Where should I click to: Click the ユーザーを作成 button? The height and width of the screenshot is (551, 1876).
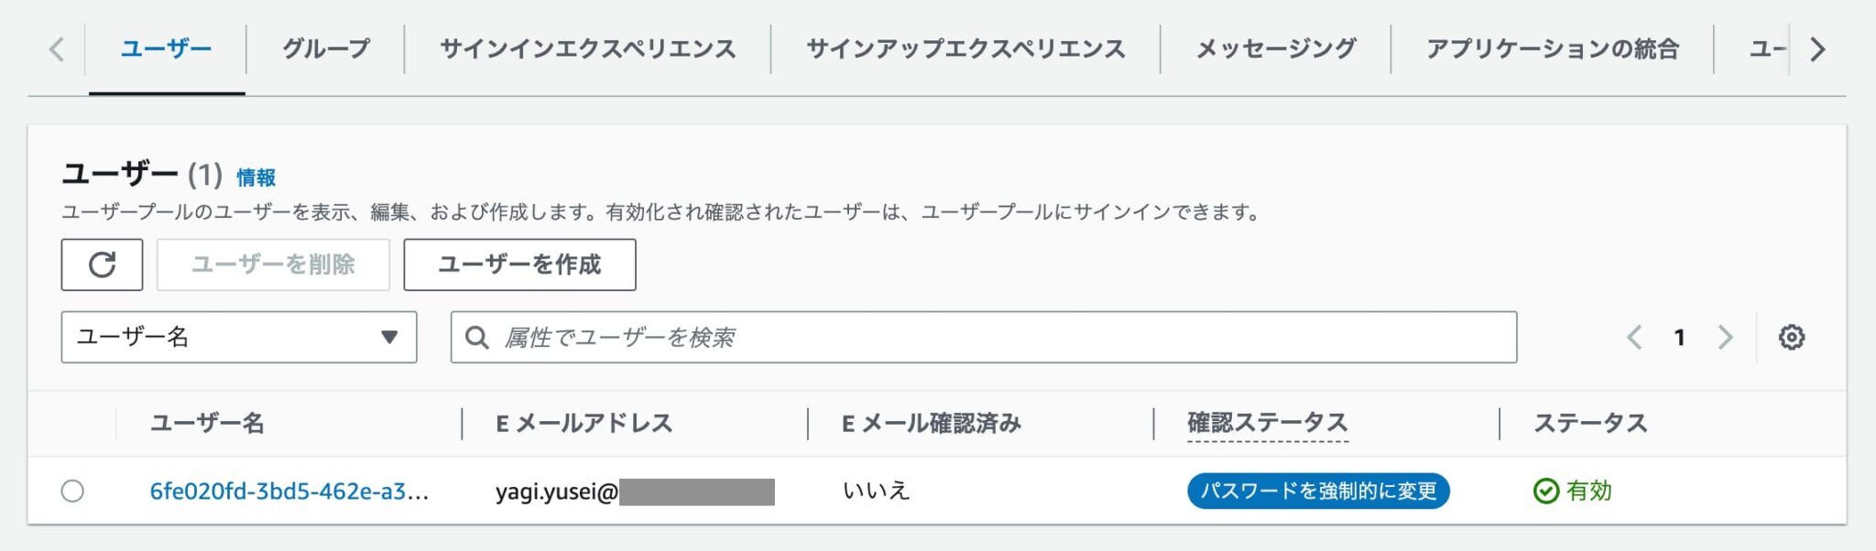coord(519,265)
